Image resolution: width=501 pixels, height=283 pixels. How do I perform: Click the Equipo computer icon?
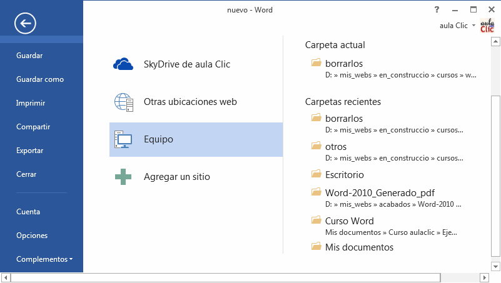[x=123, y=139]
